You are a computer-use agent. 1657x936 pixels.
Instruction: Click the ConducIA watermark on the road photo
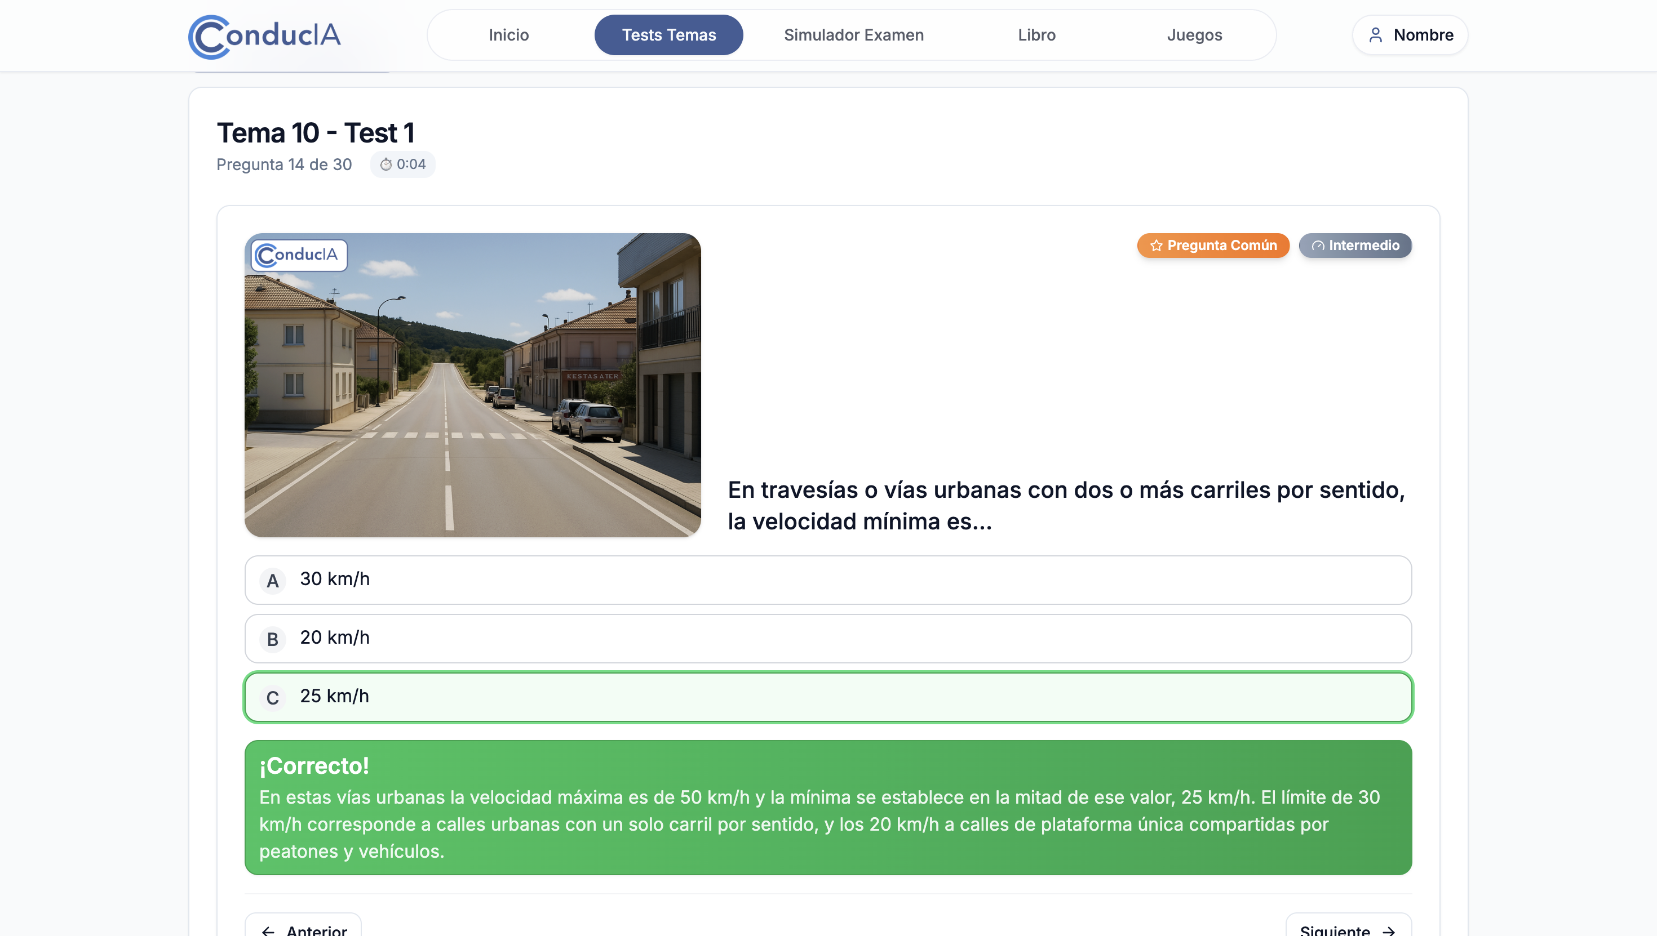(x=298, y=255)
